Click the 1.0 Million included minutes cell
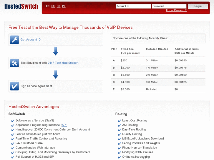Screen dimensions: 214x160 [x=152, y=68]
